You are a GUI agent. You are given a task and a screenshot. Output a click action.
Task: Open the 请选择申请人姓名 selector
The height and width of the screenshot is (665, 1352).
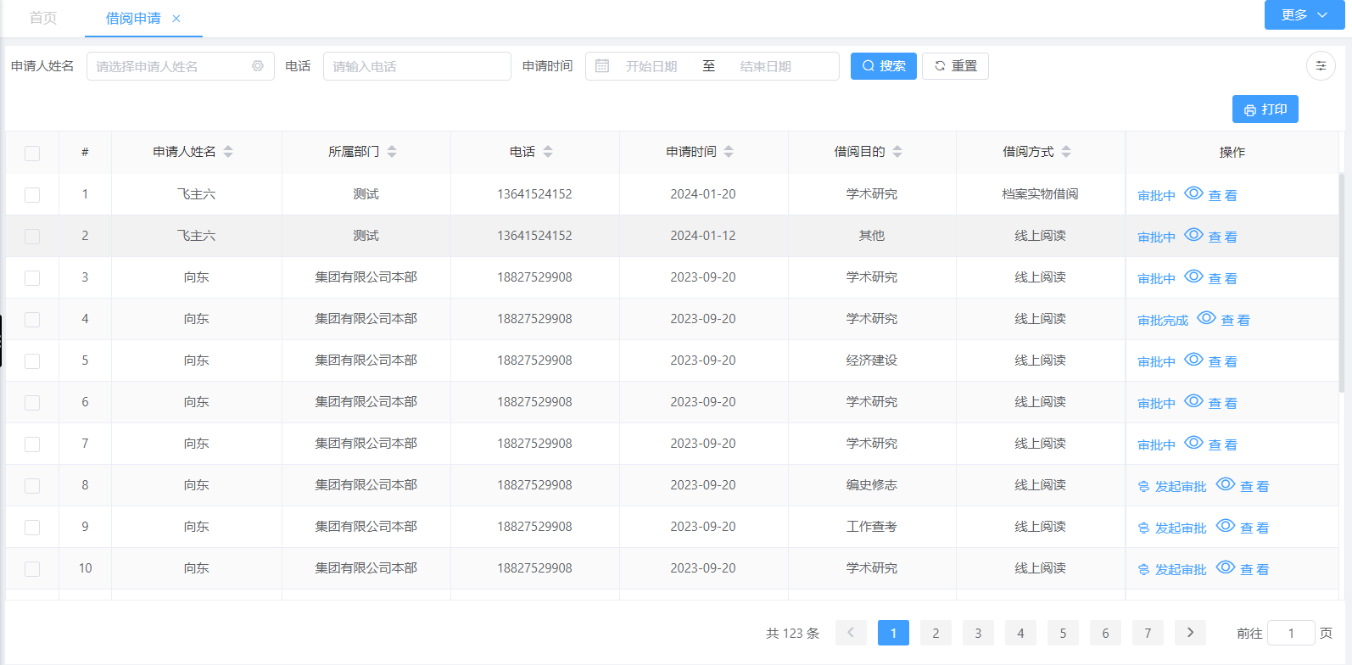pyautogui.click(x=180, y=66)
